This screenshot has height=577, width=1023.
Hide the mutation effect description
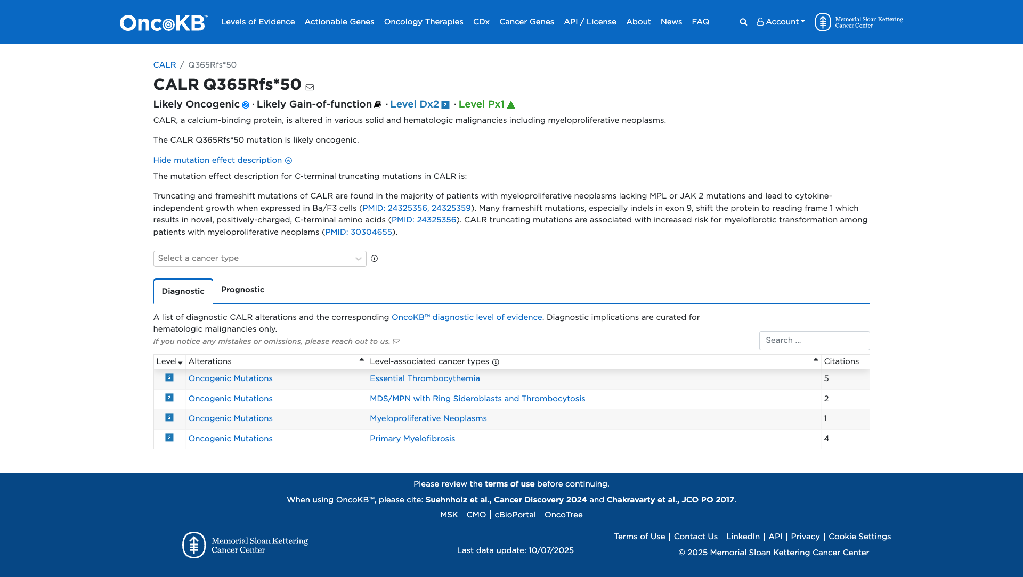217,160
